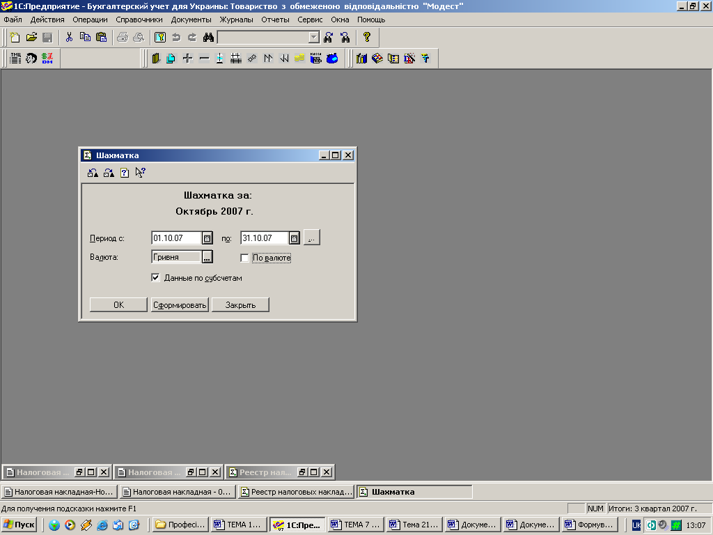713x535 pixels.
Task: Click the Закрыть button
Action: 240,305
